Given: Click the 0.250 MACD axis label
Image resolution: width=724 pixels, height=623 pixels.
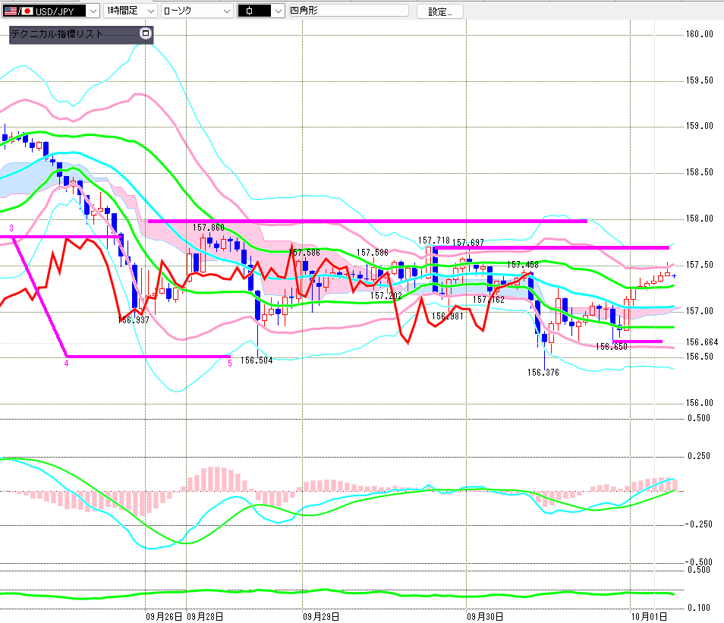Looking at the screenshot, I should [x=699, y=456].
